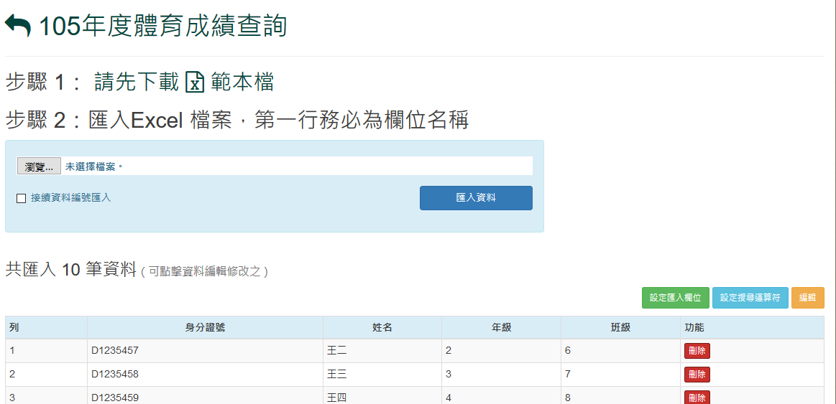
Task: Click the 瀏覽... file browse button
Action: coord(39,166)
